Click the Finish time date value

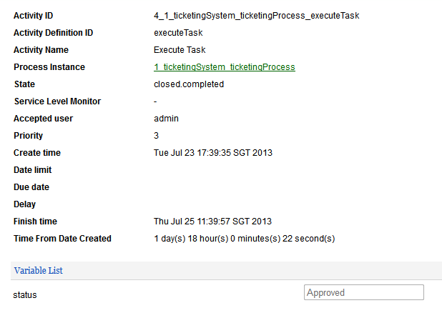coord(212,222)
